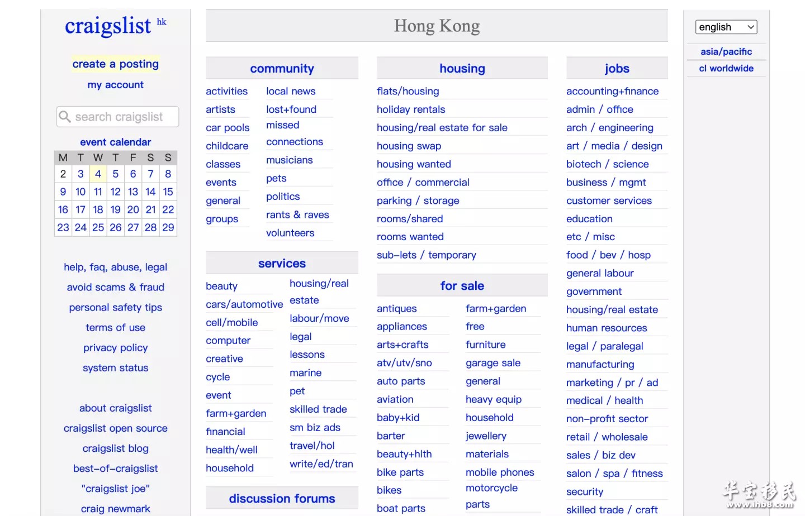The height and width of the screenshot is (516, 805).
Task: Select day 29 in event calendar
Action: click(x=168, y=227)
